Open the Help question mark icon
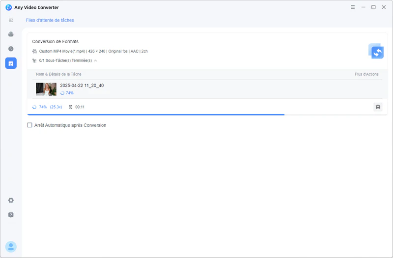The height and width of the screenshot is (258, 393). pos(11,215)
